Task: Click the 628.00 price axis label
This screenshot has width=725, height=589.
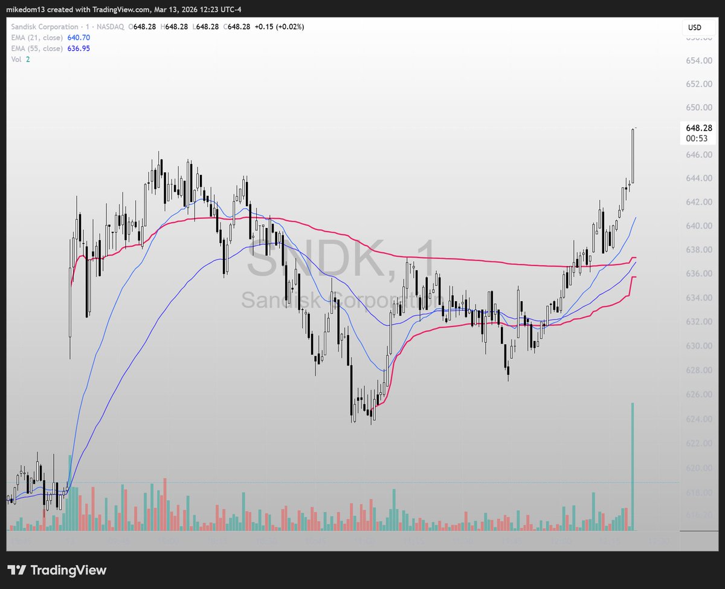Action: click(698, 370)
